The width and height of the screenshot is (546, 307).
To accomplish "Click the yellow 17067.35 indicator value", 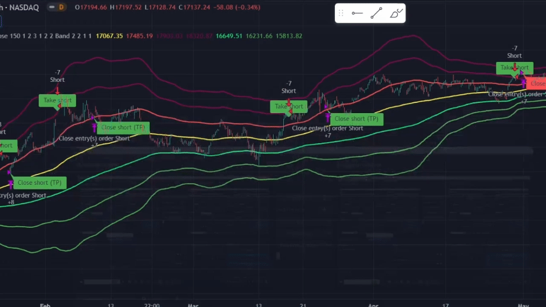I will (x=109, y=36).
